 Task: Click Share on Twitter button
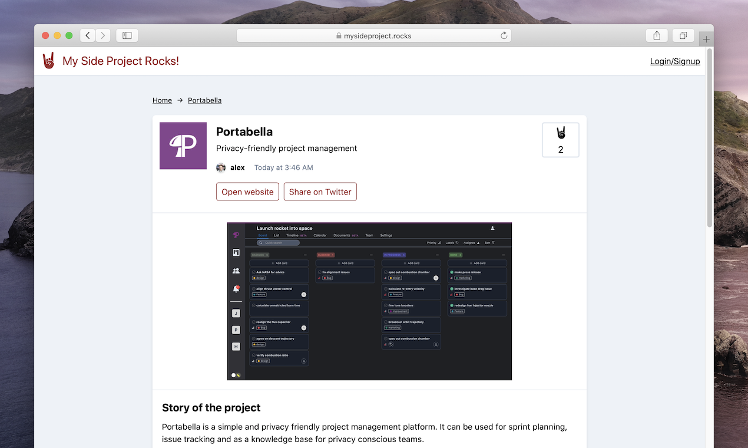pos(320,192)
